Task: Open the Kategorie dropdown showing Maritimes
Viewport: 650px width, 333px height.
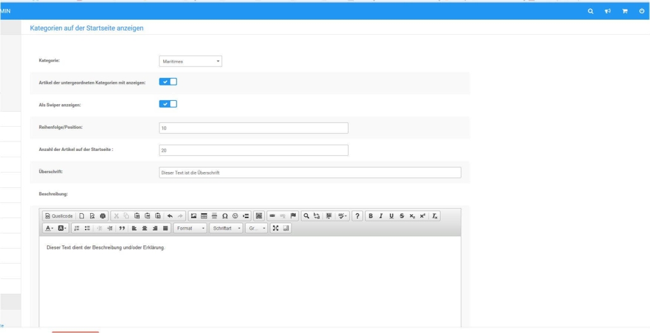Action: (190, 62)
